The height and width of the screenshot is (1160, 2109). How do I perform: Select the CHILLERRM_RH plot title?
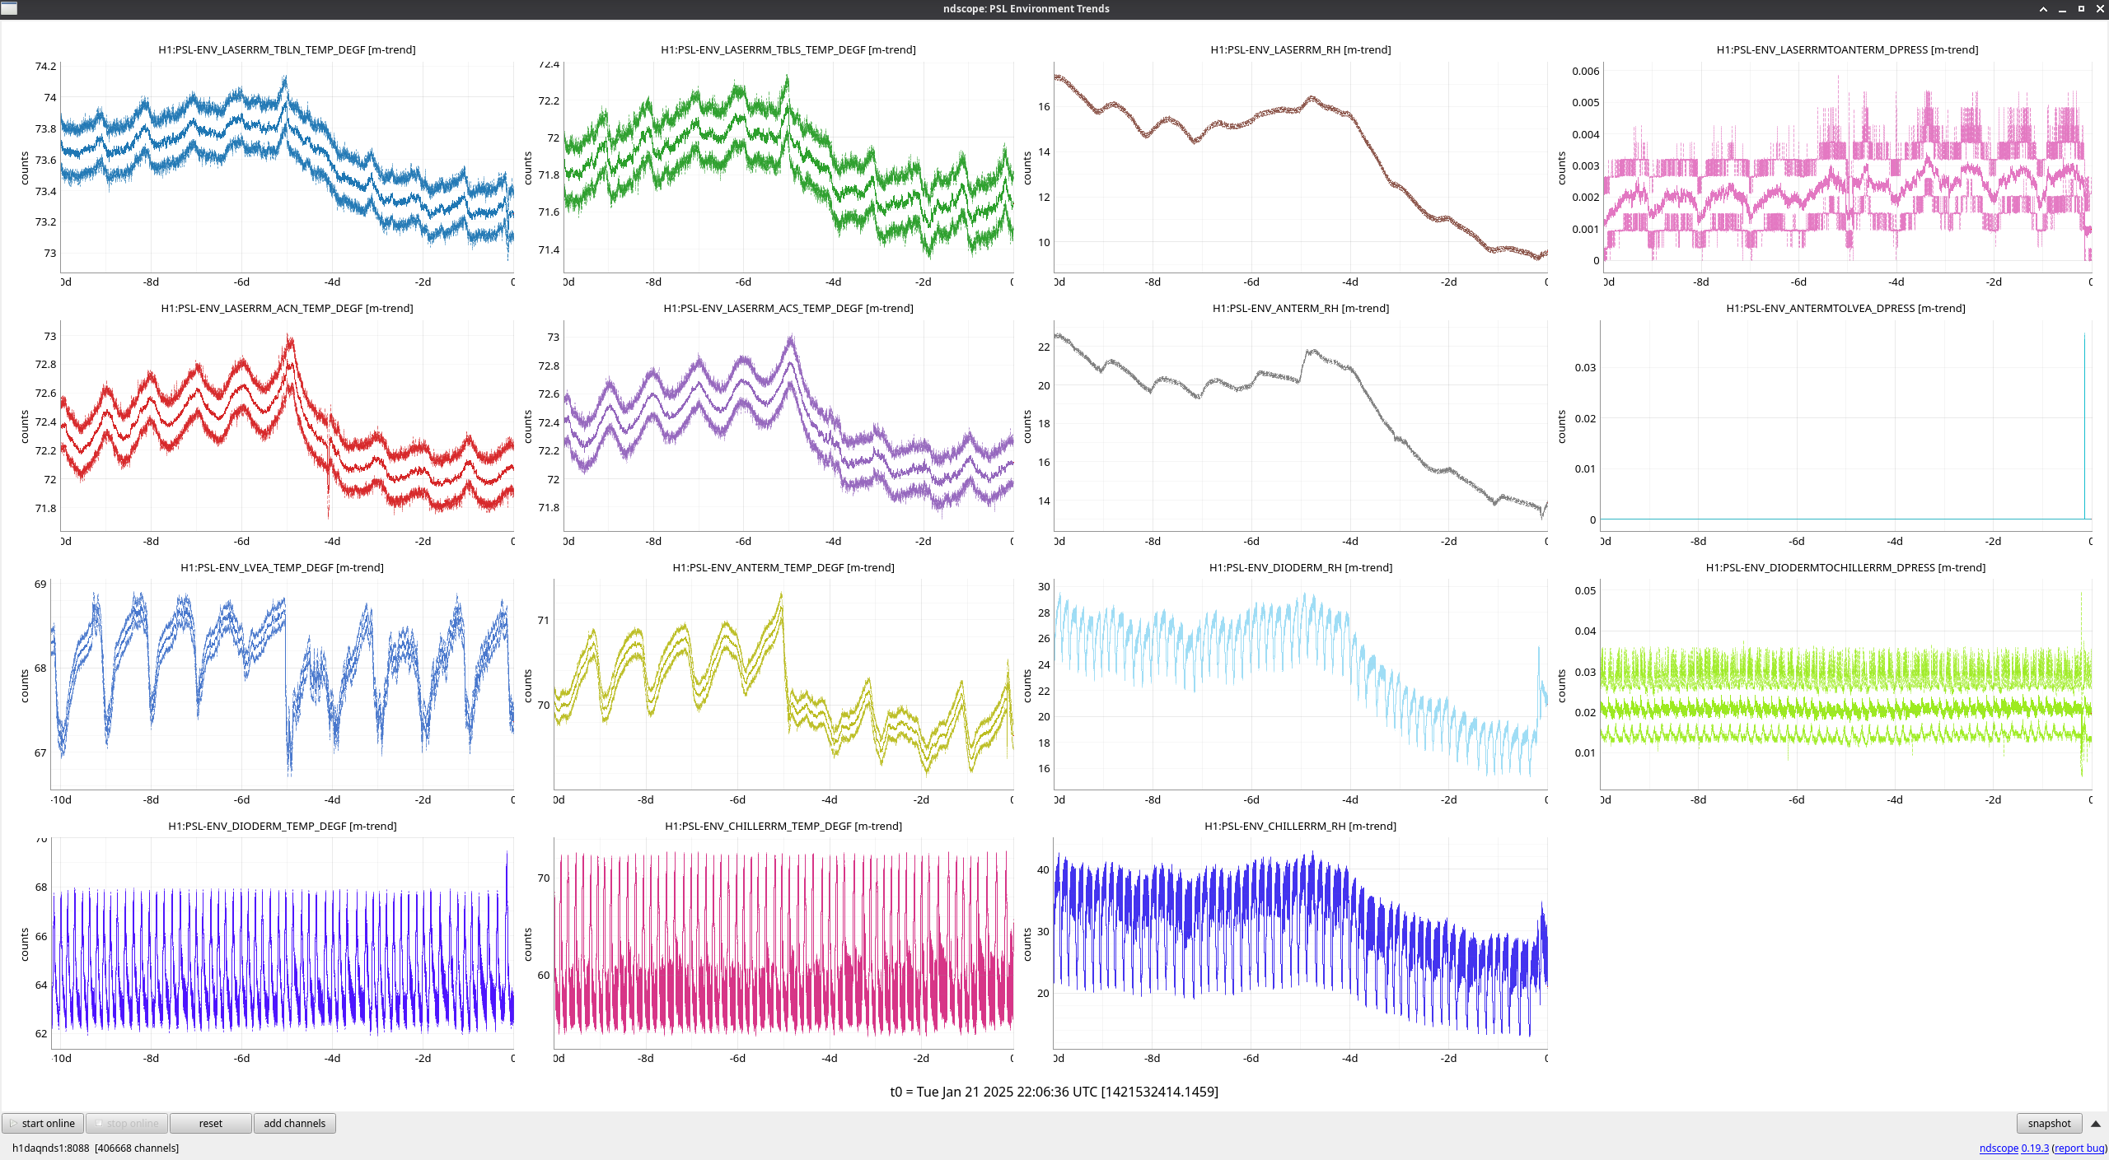[1300, 826]
